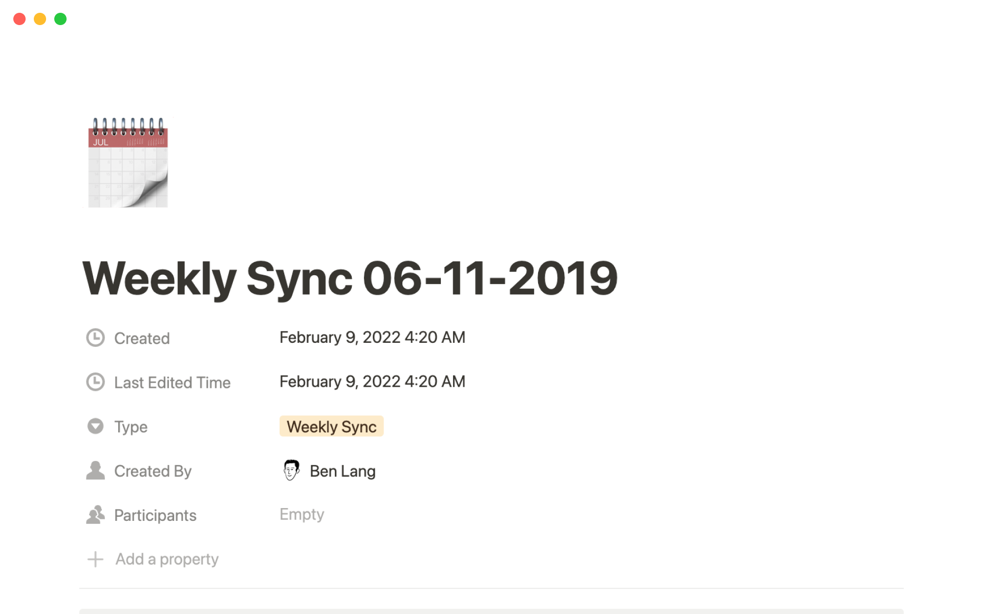The width and height of the screenshot is (983, 614).
Task: Click the calendar page icon
Action: click(128, 162)
